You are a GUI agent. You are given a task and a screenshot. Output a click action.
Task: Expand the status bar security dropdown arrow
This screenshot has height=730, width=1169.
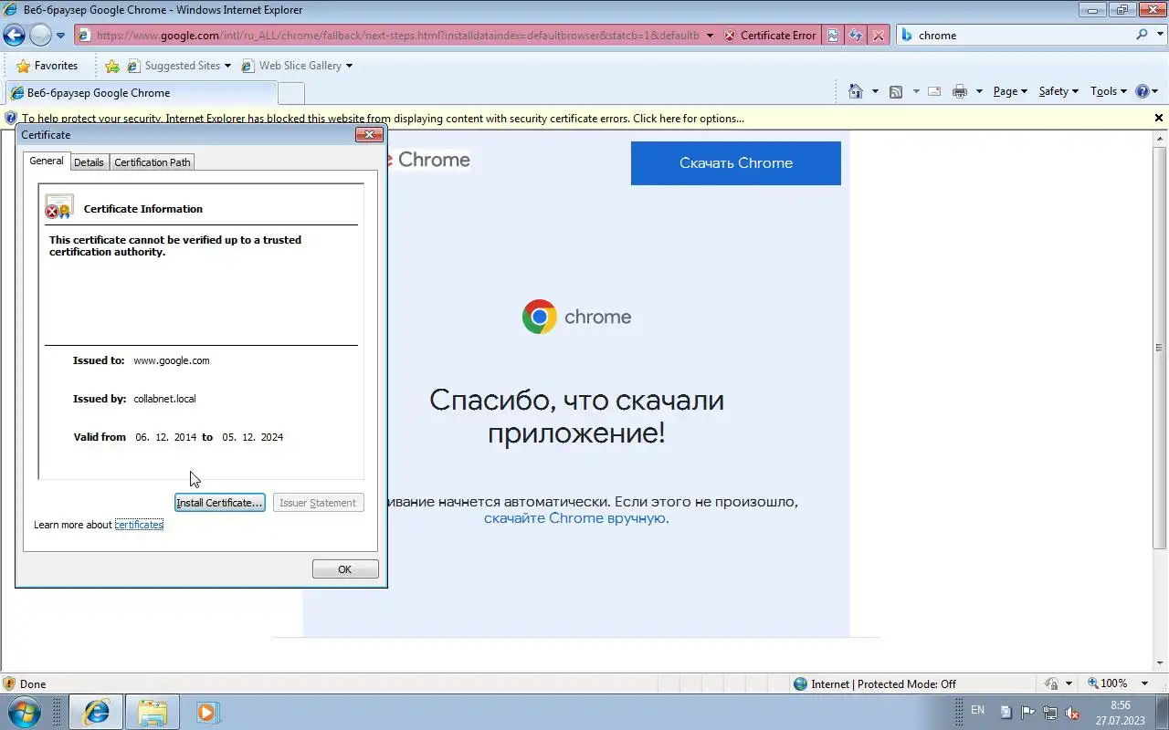pos(1069,683)
